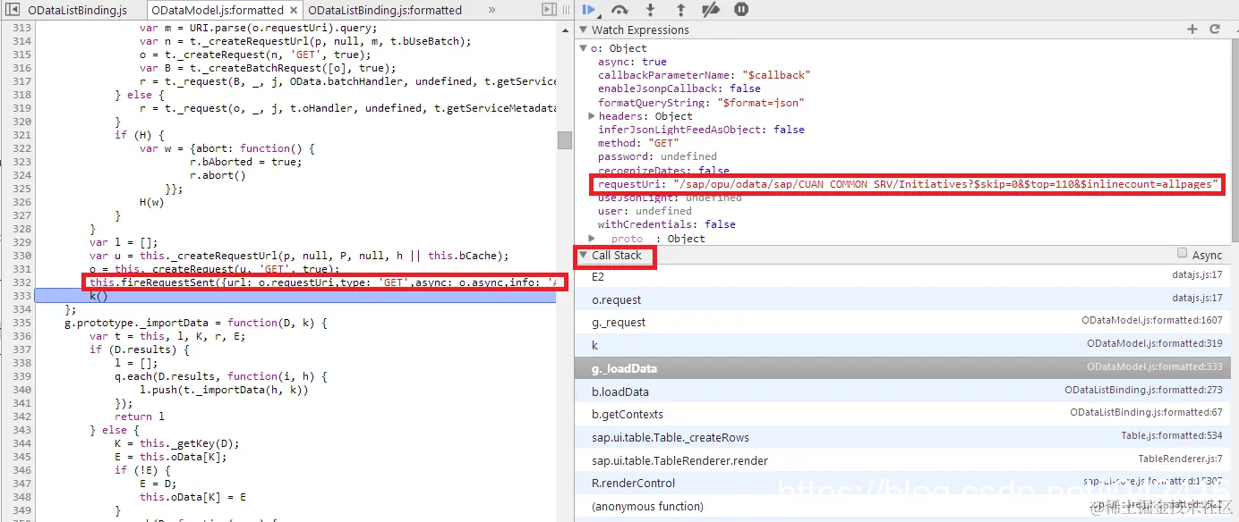Step into next function call

pos(650,10)
